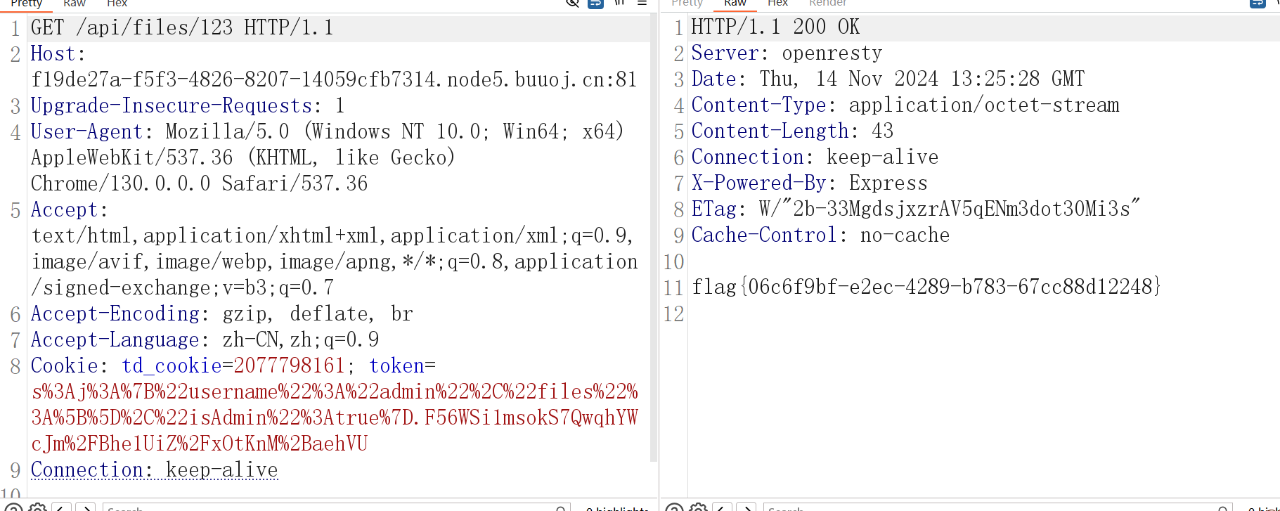Screen dimensions: 1280x511
Task: Click the ETag header in response
Action: tap(916, 209)
